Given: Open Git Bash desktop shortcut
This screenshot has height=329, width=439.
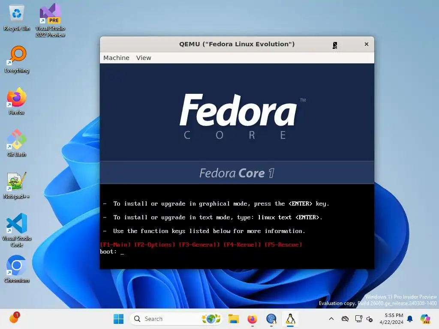Looking at the screenshot, I should click(x=17, y=143).
